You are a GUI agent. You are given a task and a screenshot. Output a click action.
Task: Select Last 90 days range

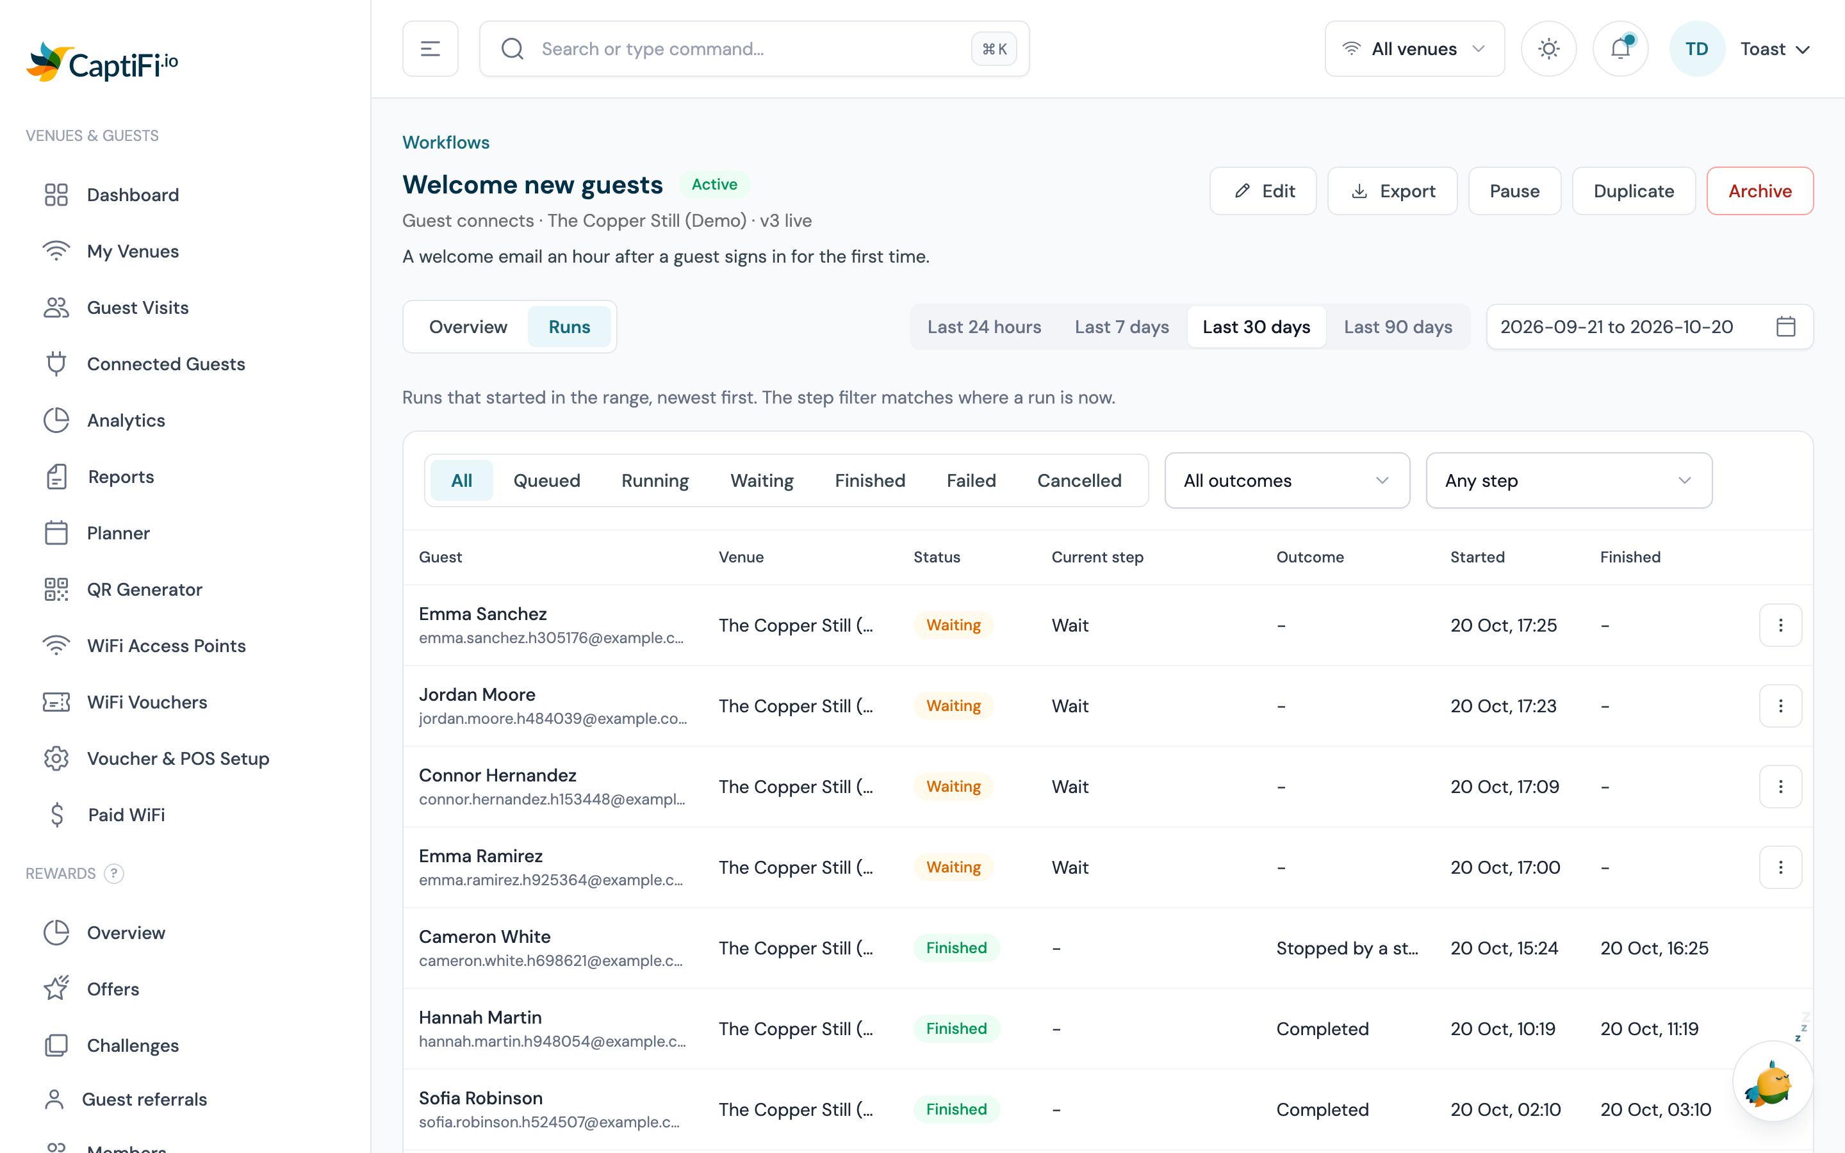point(1397,327)
